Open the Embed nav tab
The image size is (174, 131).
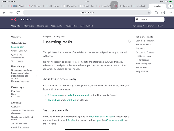90,26
